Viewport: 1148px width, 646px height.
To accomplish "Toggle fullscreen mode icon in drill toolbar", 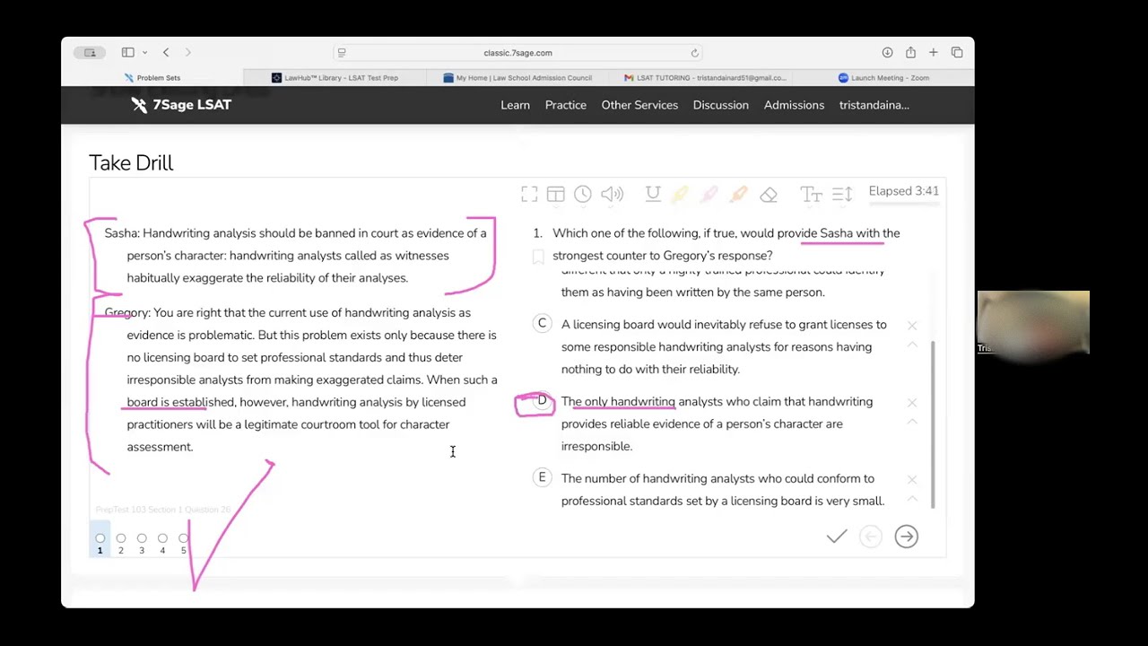I will coord(529,195).
